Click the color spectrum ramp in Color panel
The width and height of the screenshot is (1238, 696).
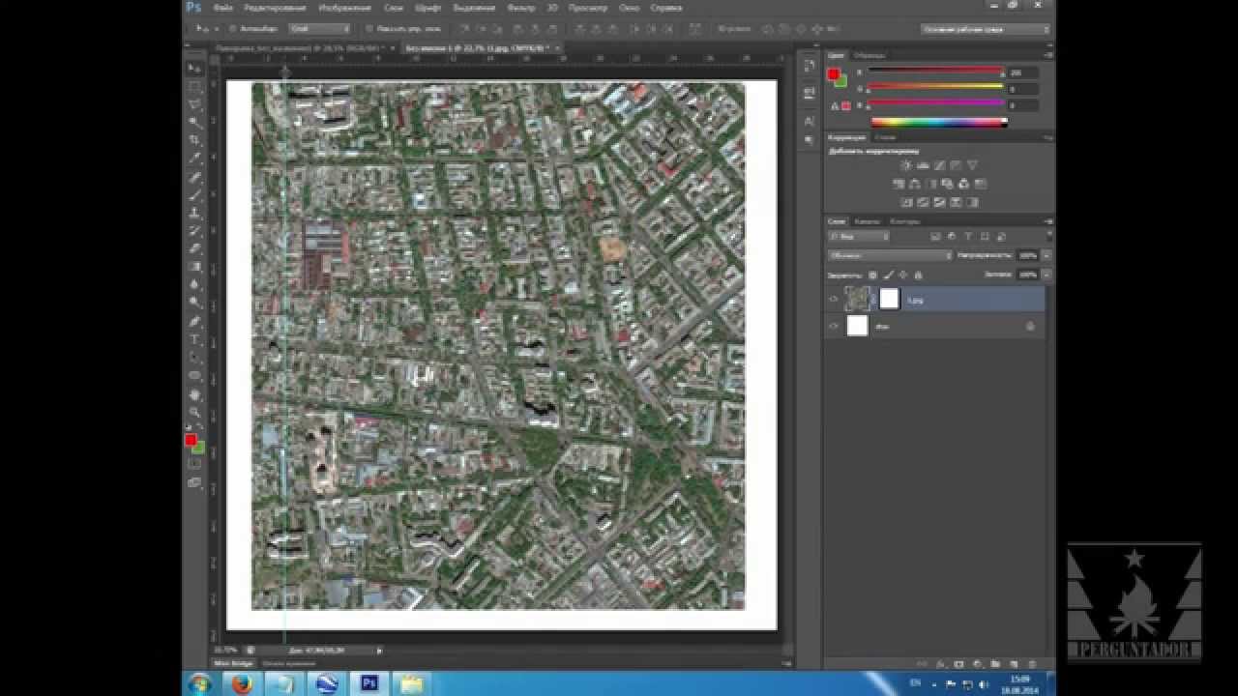click(x=939, y=122)
